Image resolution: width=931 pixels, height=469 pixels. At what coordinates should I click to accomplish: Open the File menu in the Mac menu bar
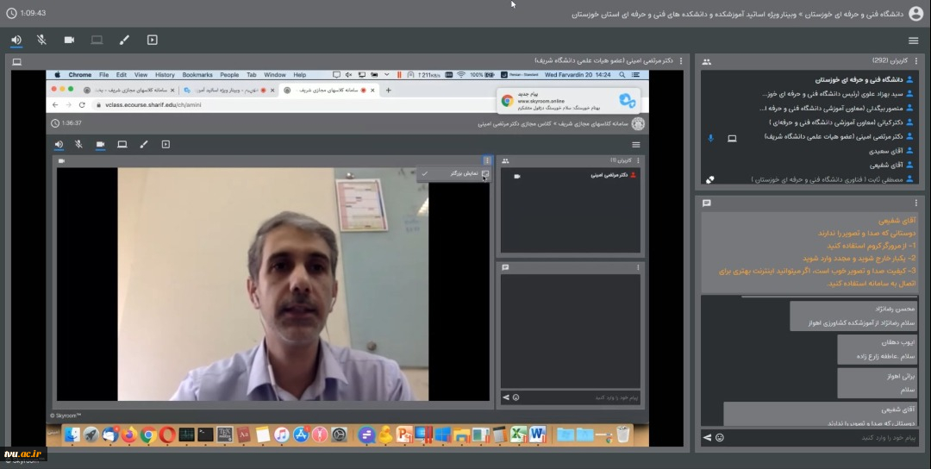point(104,75)
